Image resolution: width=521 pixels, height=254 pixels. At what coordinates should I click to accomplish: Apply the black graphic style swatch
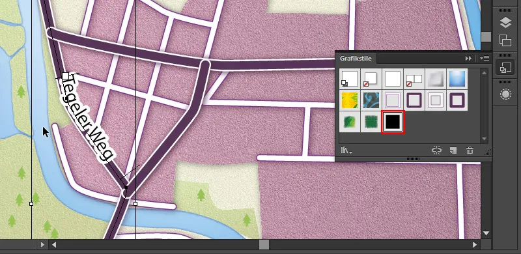tap(393, 122)
